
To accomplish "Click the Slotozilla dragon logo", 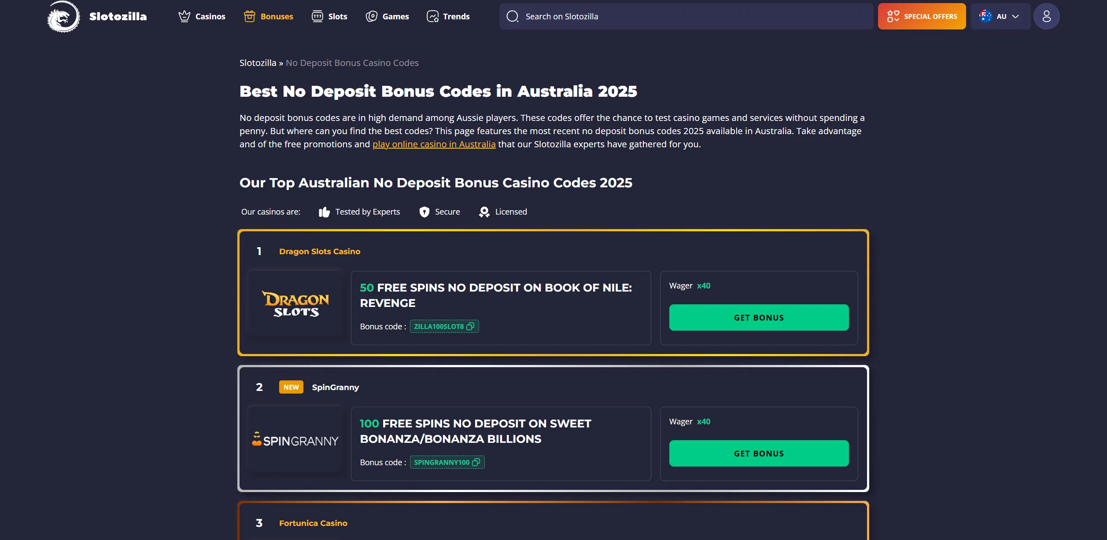I will click(63, 17).
